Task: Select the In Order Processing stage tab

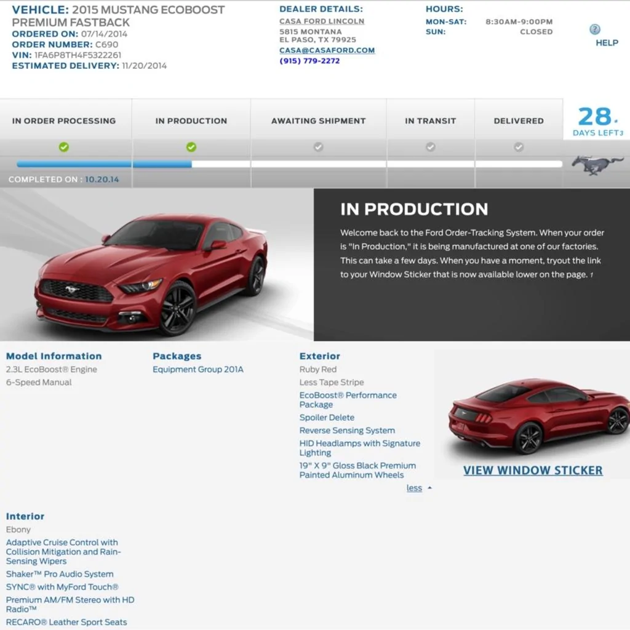Action: (x=64, y=121)
